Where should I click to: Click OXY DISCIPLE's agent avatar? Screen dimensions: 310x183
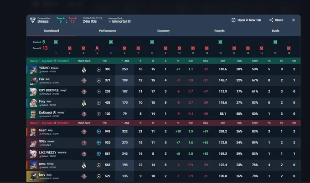pos(33,92)
